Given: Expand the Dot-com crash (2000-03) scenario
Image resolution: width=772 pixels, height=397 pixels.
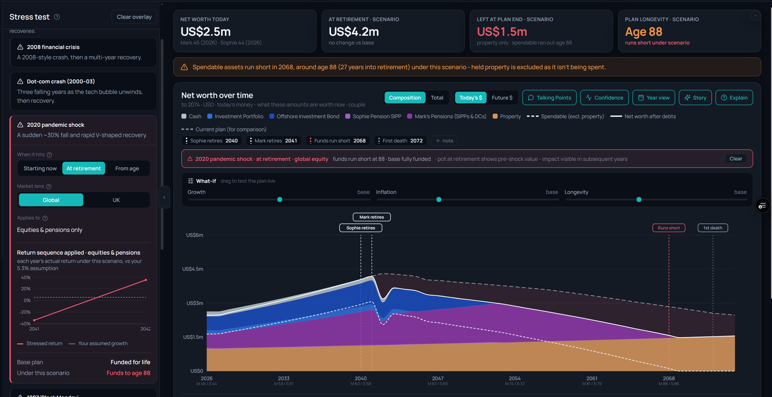Looking at the screenshot, I should pos(84,91).
